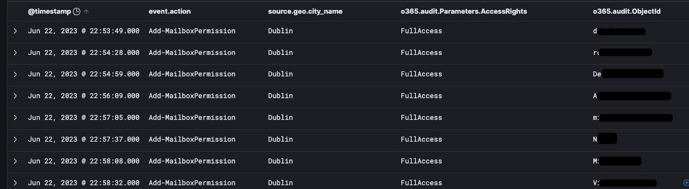The image size is (689, 189).
Task: Click Dublin in the first row
Action: 280,31
